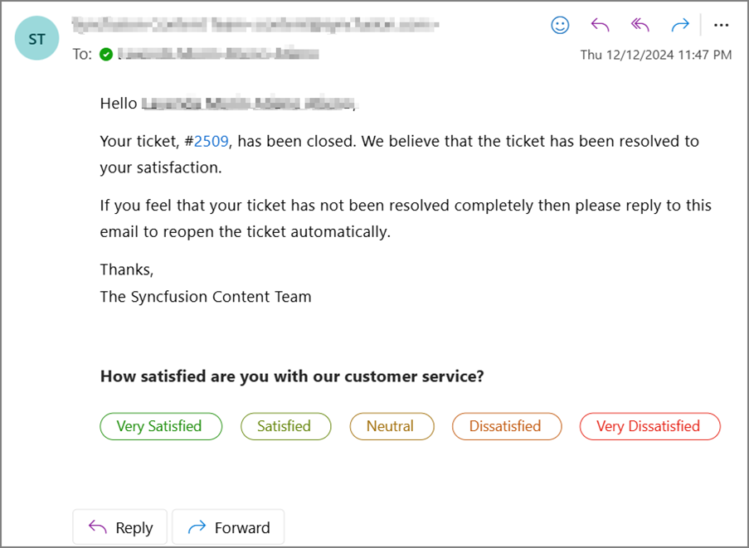The height and width of the screenshot is (548, 749).
Task: Click the green verified recipient check icon
Action: [x=106, y=55]
